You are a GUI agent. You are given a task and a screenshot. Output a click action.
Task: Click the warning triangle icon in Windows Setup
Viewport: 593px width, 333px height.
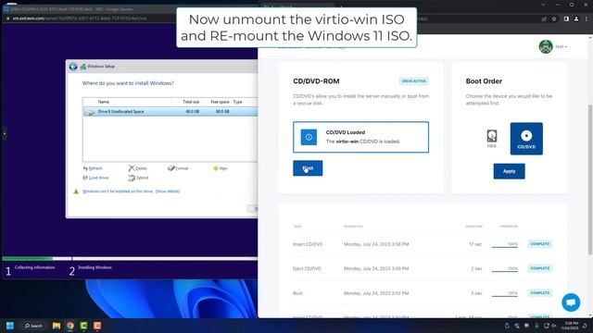(x=76, y=191)
